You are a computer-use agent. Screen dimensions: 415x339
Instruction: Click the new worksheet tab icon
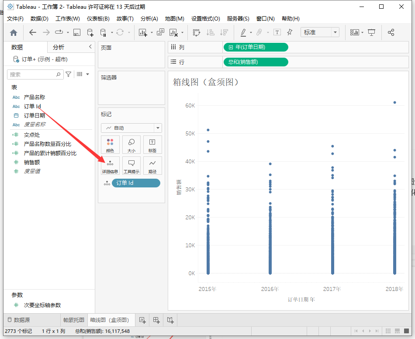(x=142, y=320)
